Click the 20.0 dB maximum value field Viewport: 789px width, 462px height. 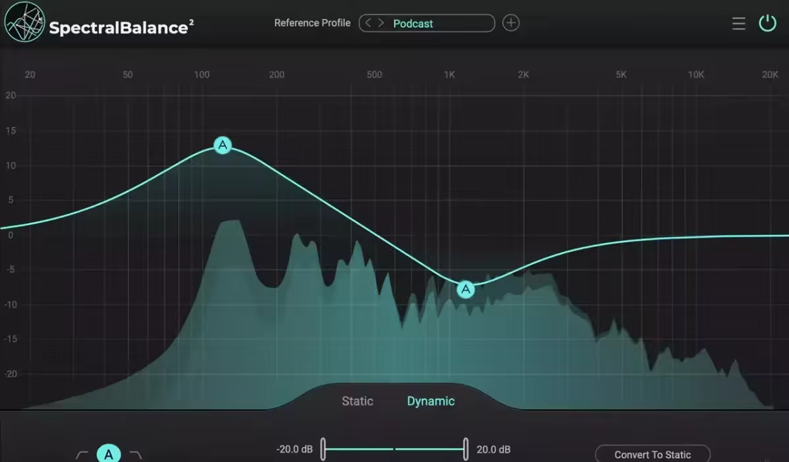coord(493,449)
